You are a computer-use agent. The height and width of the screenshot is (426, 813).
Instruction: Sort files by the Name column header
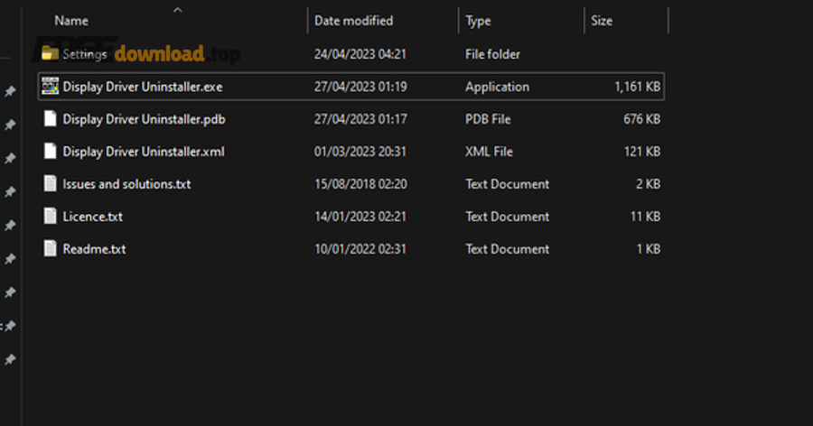[x=71, y=21]
